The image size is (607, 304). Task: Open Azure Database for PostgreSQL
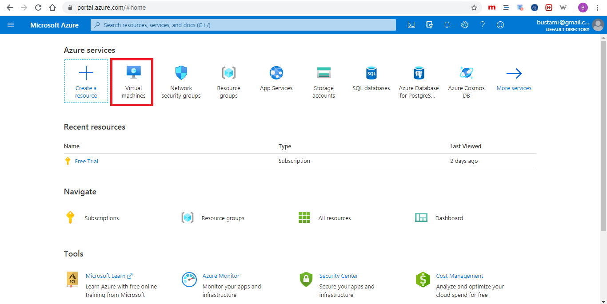tap(419, 82)
